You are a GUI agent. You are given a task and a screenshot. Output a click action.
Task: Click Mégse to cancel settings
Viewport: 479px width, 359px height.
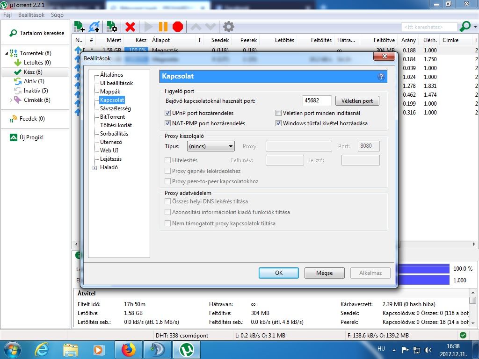point(325,273)
